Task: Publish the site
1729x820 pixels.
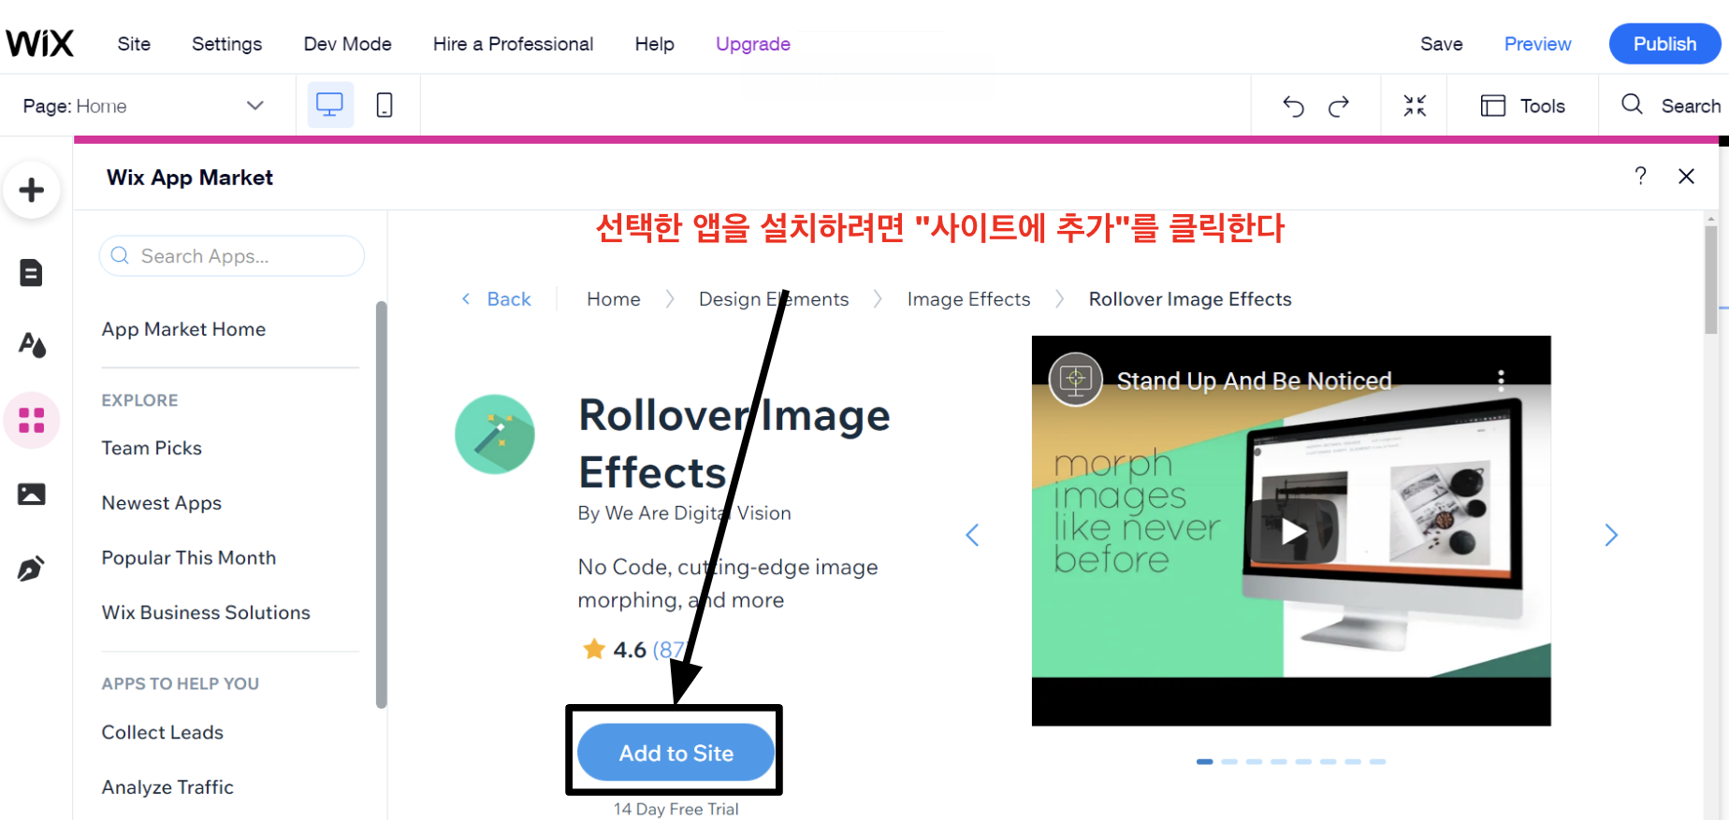Action: 1664,44
